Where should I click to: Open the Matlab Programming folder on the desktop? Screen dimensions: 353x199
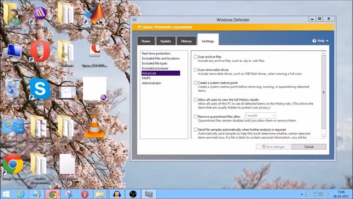point(39,164)
